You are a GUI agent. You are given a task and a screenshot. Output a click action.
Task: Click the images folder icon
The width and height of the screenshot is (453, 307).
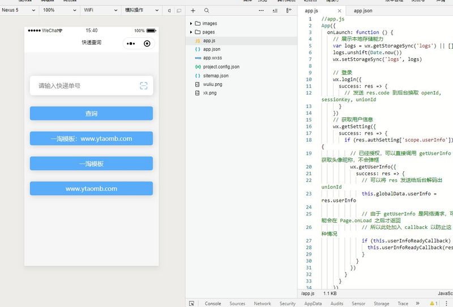point(198,23)
